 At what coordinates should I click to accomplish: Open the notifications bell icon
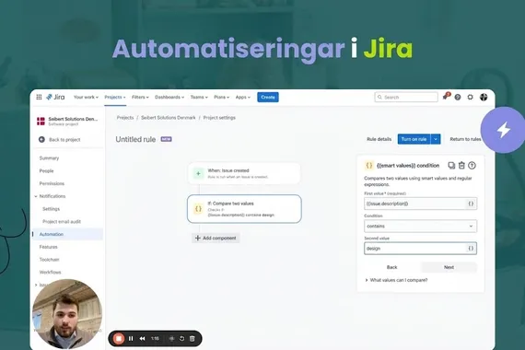tap(445, 97)
